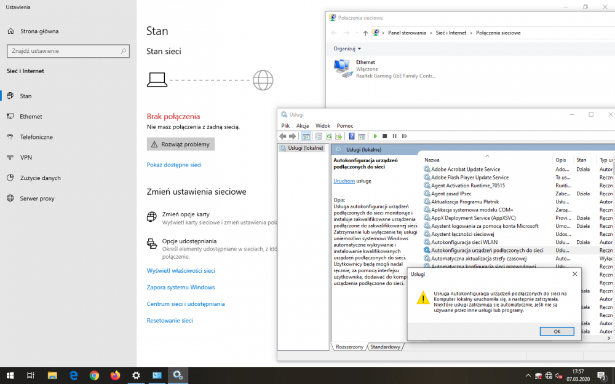This screenshot has height=384, width=615.
Task: Show hidden system tray icons
Action: [528, 375]
